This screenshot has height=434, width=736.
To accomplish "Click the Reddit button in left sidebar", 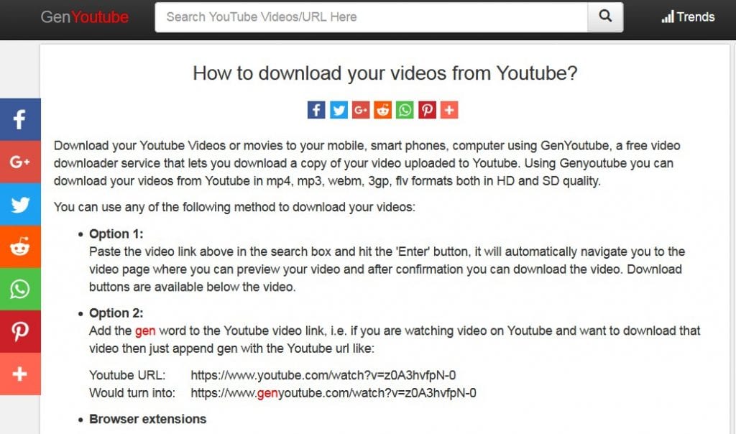I will click(20, 246).
